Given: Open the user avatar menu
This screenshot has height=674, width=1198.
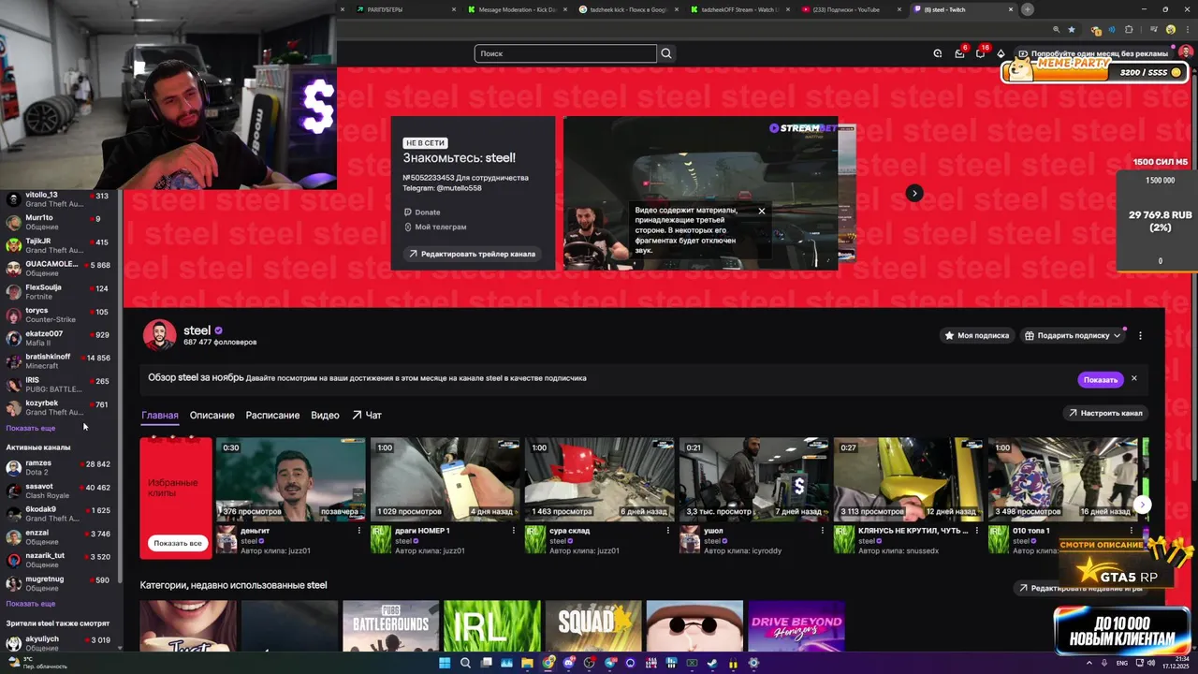Looking at the screenshot, I should point(1186,53).
